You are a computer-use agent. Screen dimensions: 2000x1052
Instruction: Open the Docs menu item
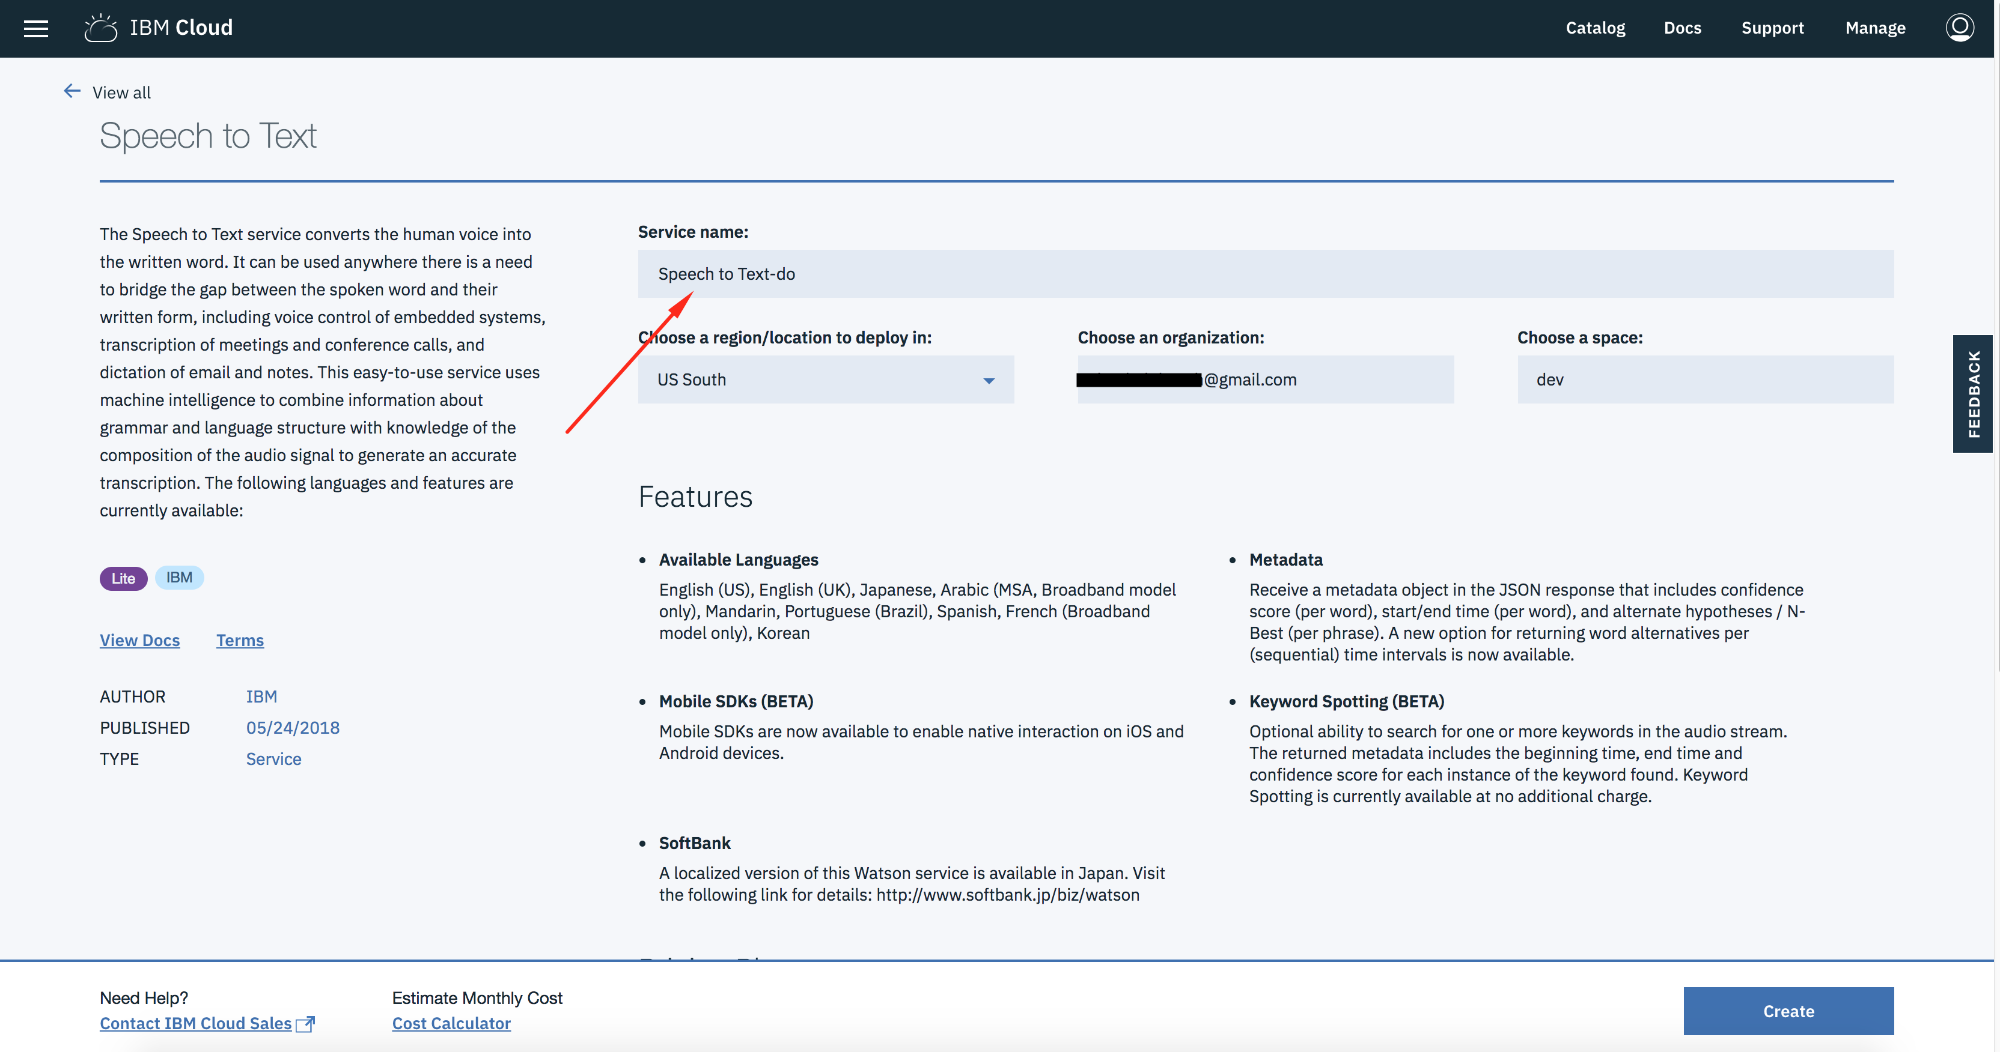pos(1683,28)
